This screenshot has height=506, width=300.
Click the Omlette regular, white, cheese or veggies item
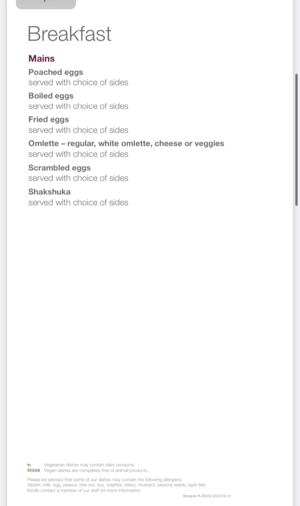click(x=126, y=143)
